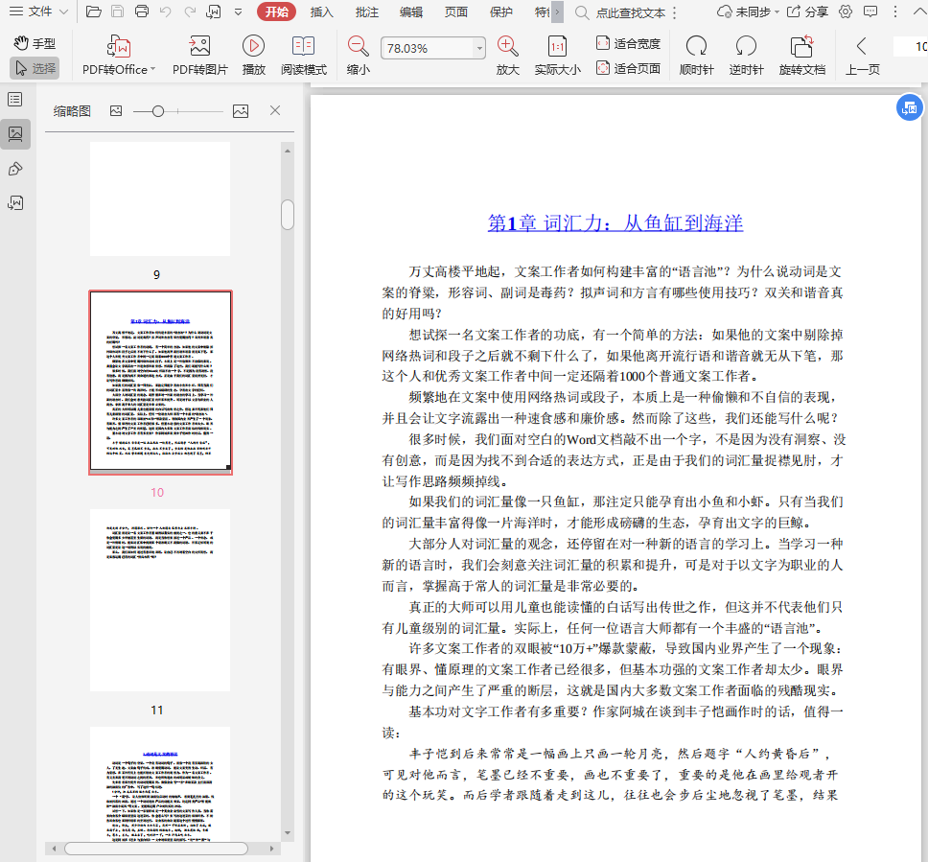
Task: Click the zoom percentage field showing 78.03%
Action: [x=428, y=48]
